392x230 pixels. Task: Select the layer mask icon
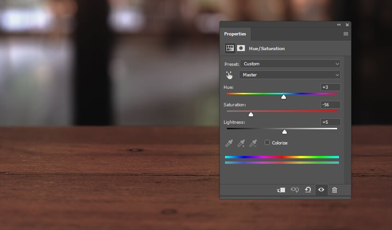[241, 48]
